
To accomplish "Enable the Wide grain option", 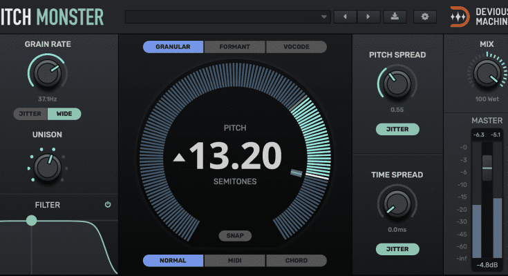I will (64, 114).
